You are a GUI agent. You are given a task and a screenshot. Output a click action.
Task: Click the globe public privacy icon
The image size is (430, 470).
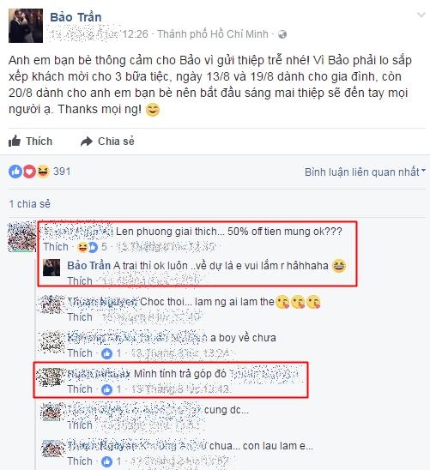[x=282, y=34]
